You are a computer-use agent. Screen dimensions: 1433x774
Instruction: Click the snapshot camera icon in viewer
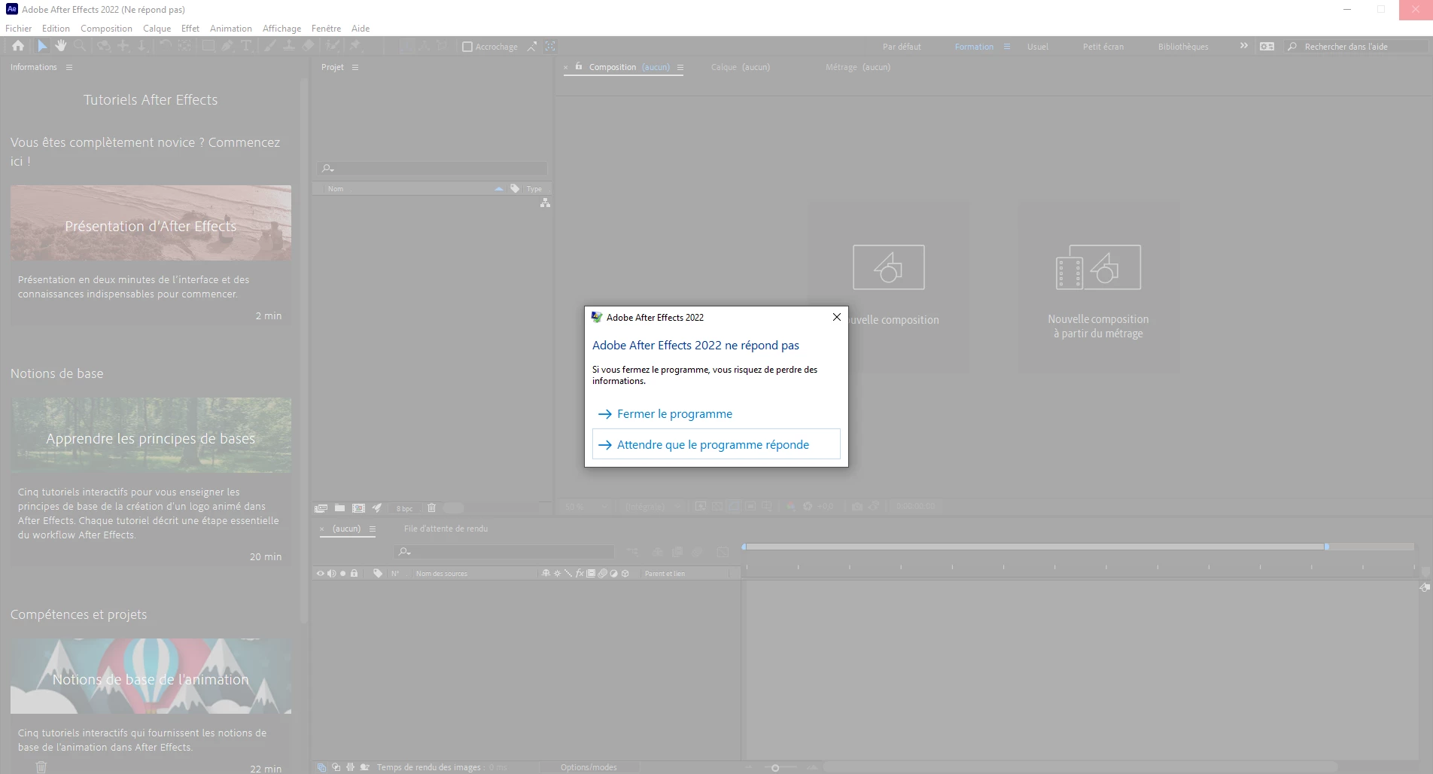click(x=857, y=507)
